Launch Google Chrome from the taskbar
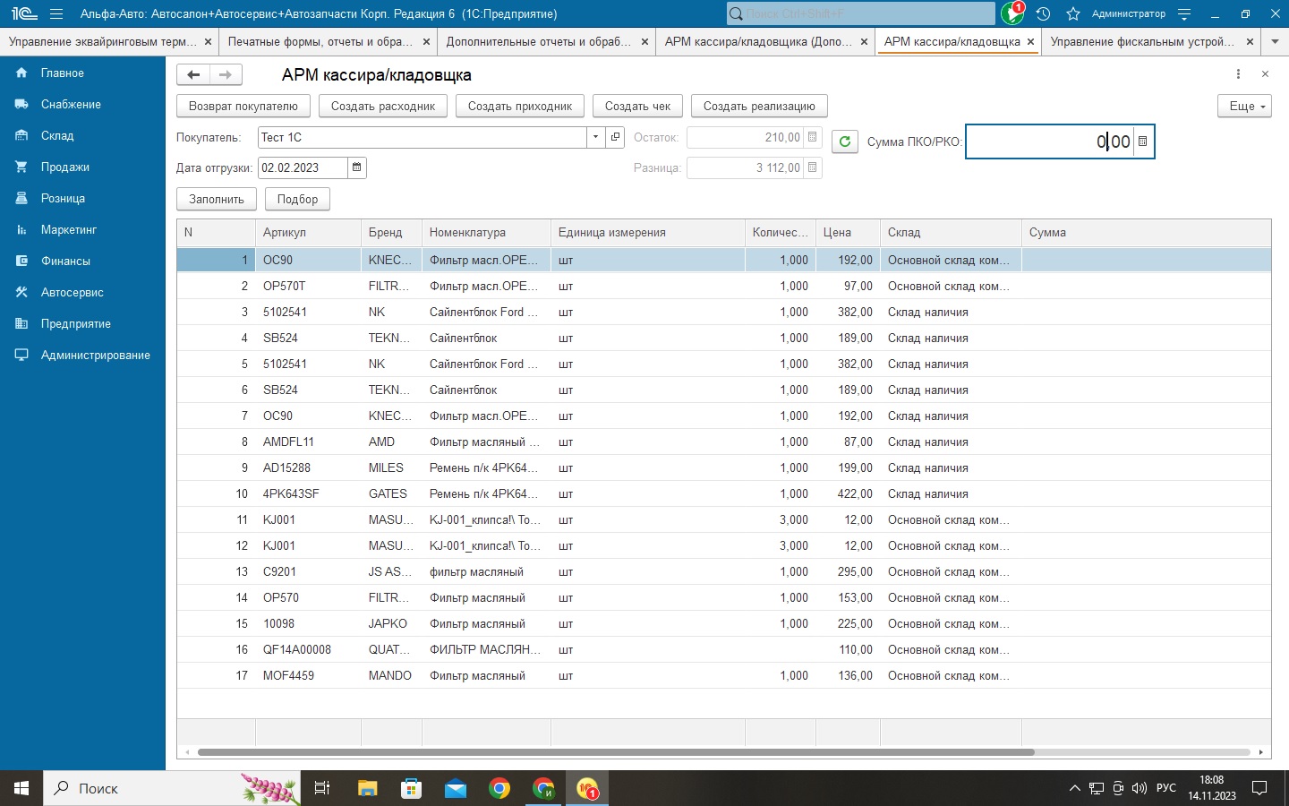The height and width of the screenshot is (806, 1289). pos(499,788)
